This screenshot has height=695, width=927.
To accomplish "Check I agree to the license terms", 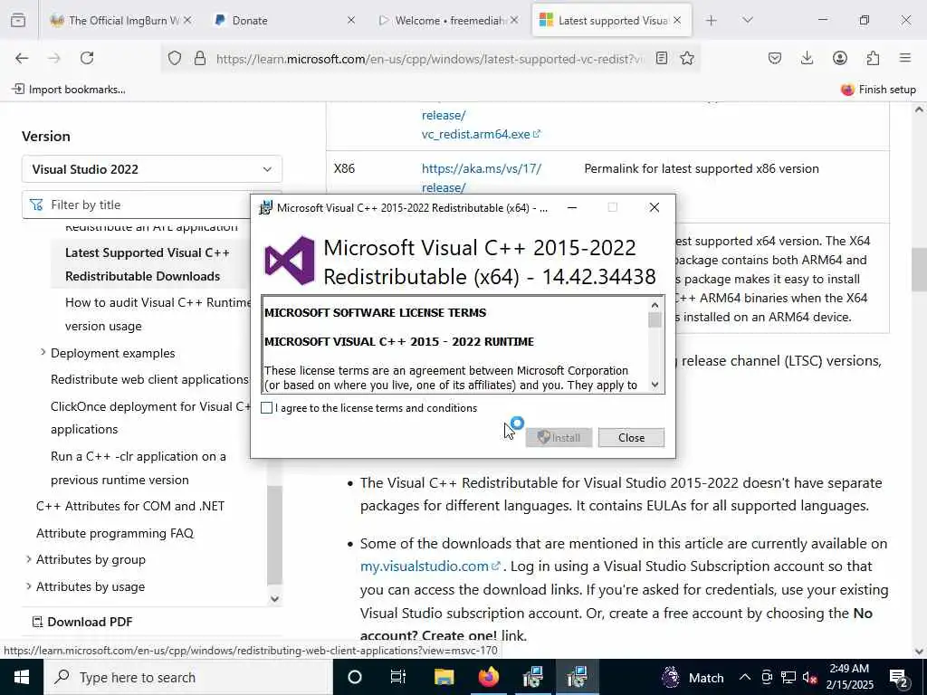I will [x=267, y=408].
